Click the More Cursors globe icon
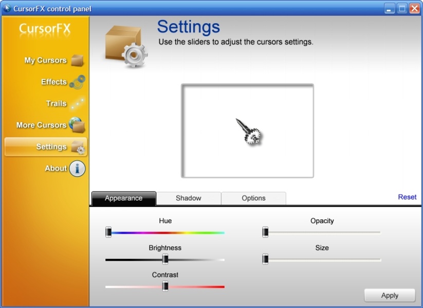This screenshot has height=308, width=423. pos(77,125)
